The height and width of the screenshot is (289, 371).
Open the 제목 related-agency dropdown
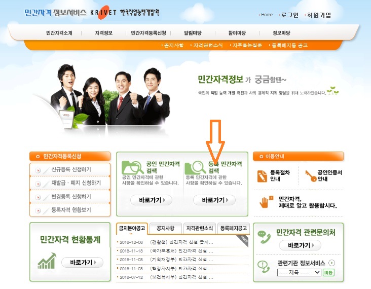[x=299, y=272]
